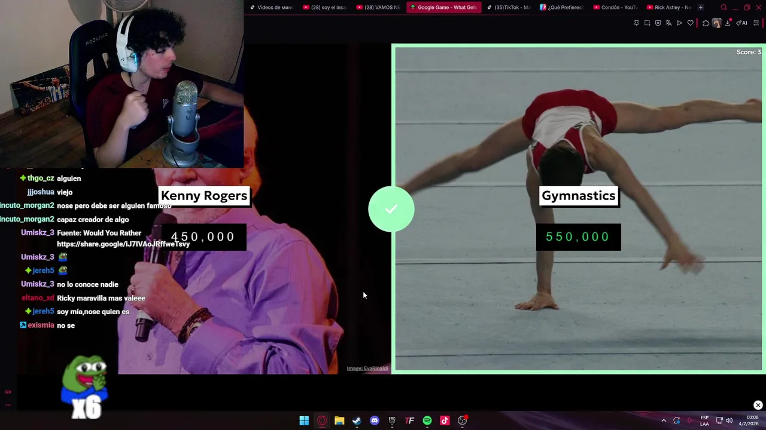Click the 550,000 search count
766x430 pixels.
(578, 236)
